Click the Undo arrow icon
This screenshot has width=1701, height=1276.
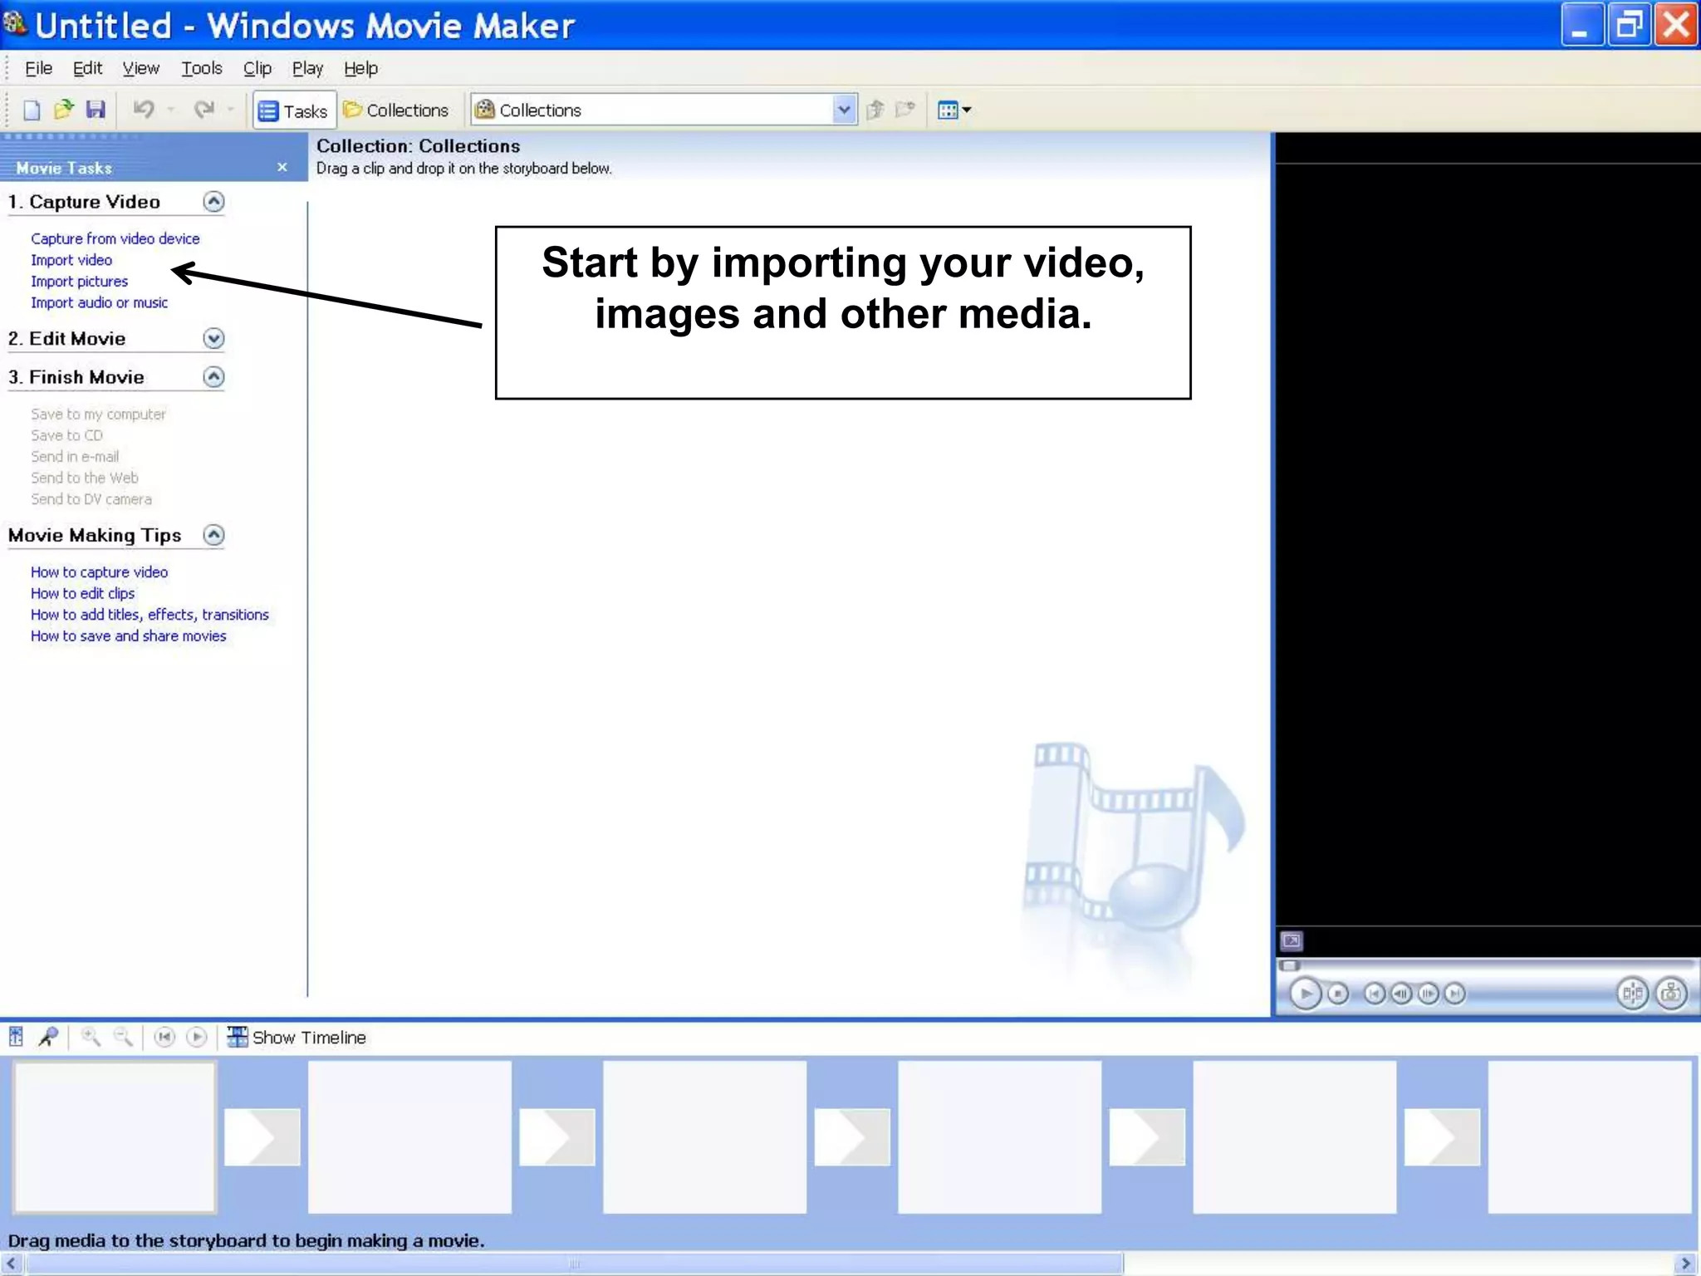[x=144, y=110]
